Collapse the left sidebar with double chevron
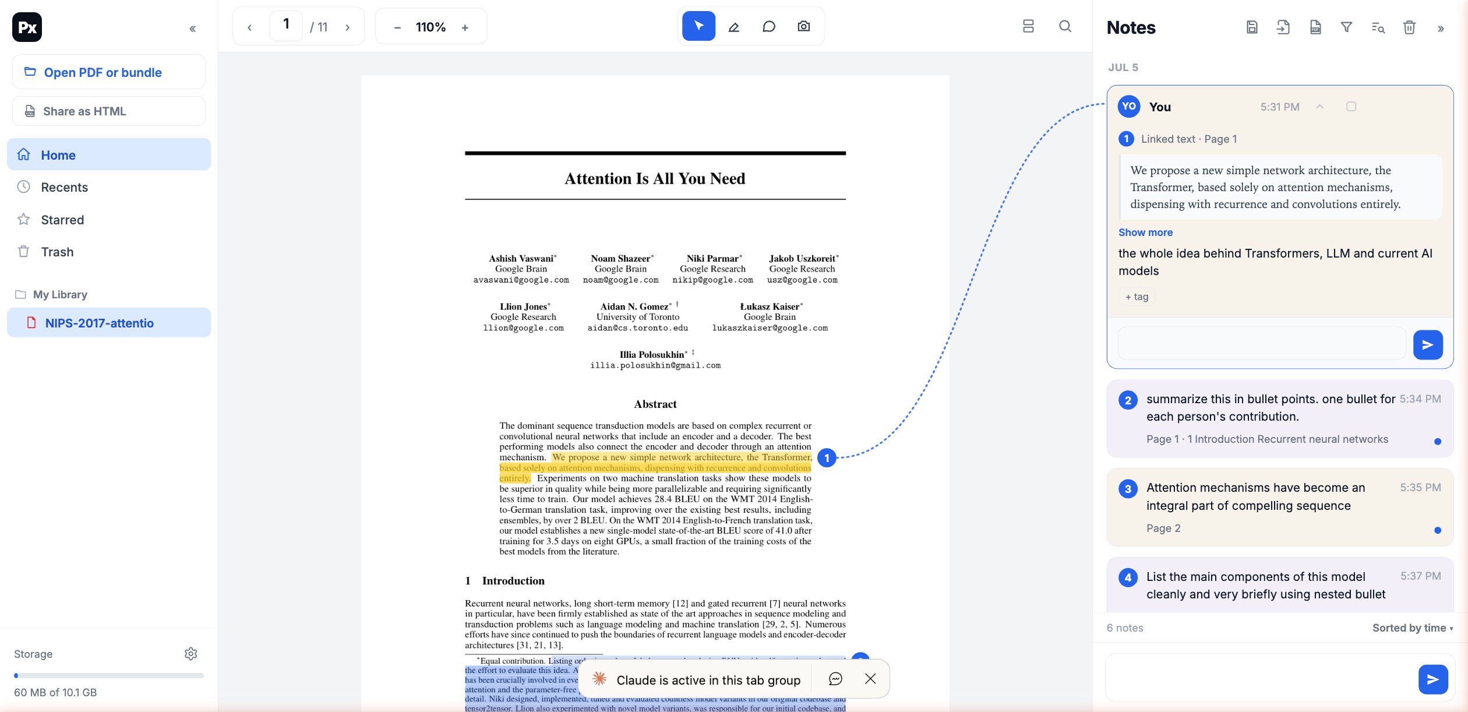 [x=193, y=28]
